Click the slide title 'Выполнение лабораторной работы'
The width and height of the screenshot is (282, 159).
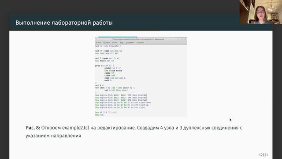pyautogui.click(x=64, y=23)
